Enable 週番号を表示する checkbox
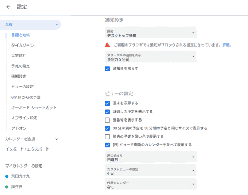The height and width of the screenshot is (195, 248). pyautogui.click(x=107, y=120)
